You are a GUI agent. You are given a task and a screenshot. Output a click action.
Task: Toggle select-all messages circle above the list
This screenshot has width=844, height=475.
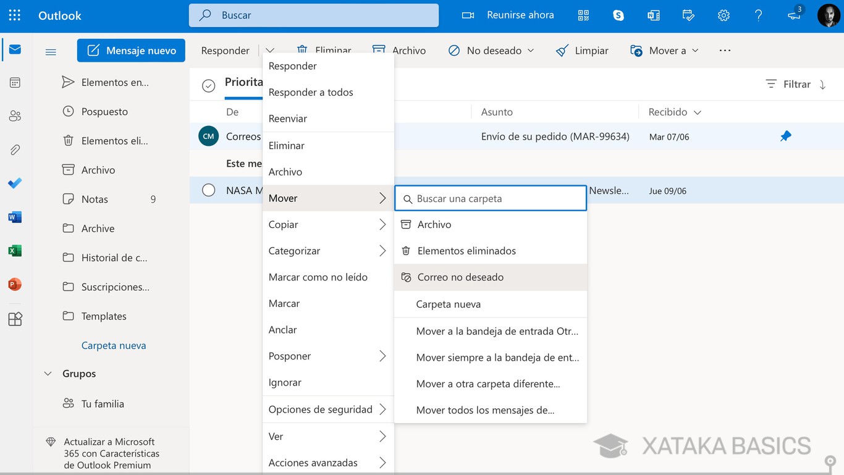208,86
